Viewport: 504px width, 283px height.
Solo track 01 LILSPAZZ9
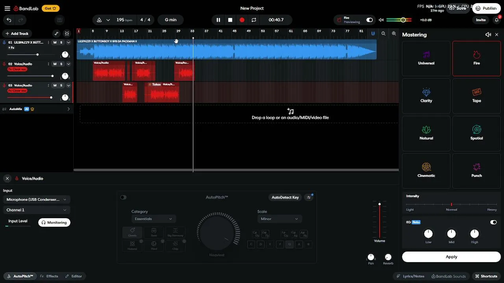click(x=61, y=42)
